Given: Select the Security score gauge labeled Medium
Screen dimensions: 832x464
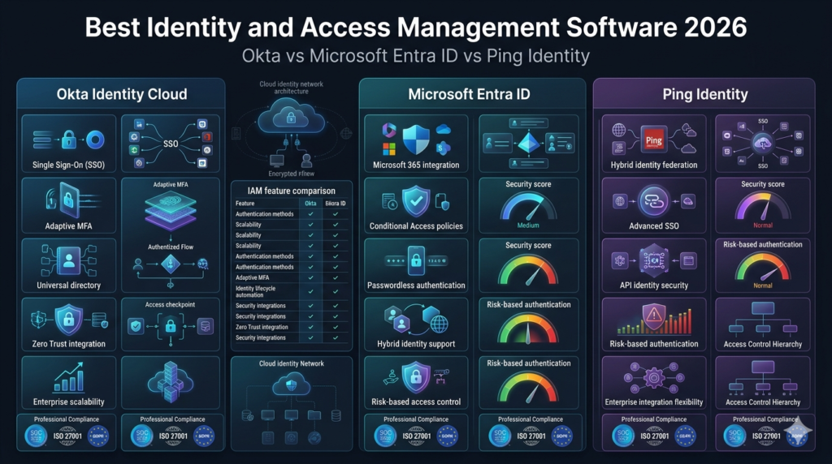Looking at the screenshot, I should [528, 206].
